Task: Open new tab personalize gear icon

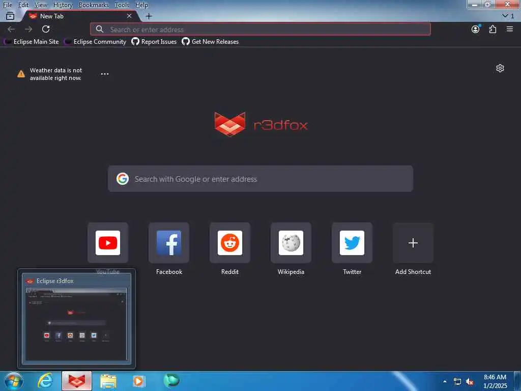Action: coord(500,68)
